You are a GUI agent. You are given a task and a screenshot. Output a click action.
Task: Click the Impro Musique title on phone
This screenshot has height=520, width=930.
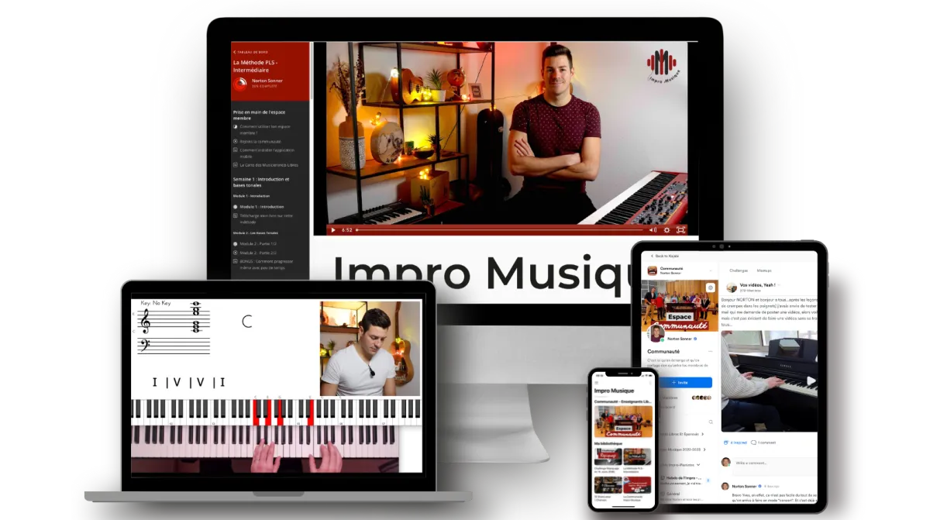[614, 391]
